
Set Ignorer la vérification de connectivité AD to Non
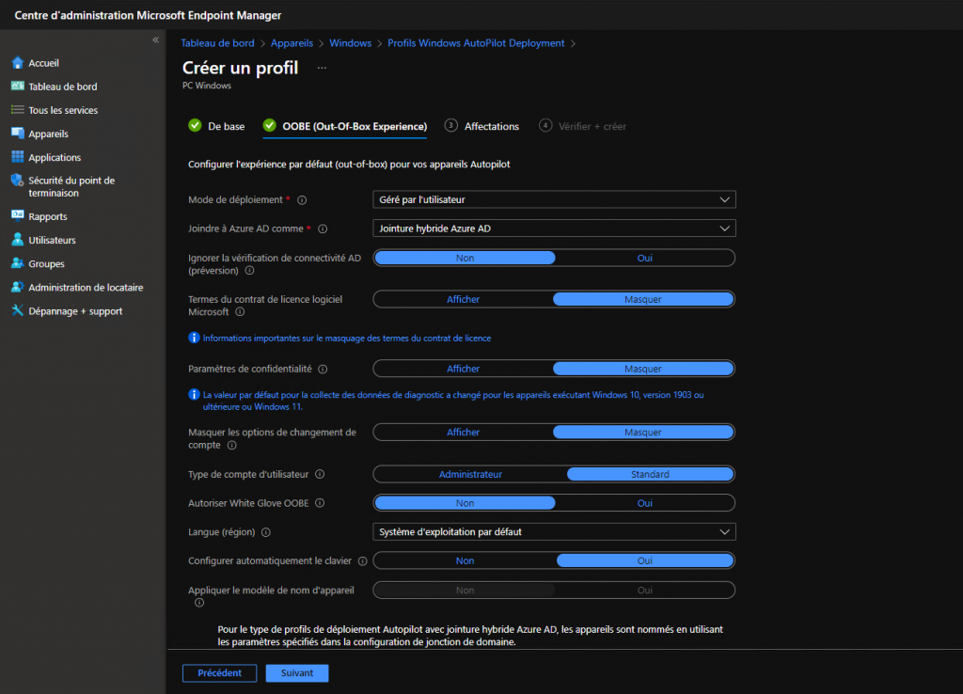465,258
